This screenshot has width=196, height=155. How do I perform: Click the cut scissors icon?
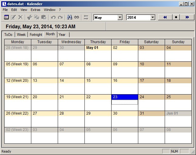pyautogui.click(x=30, y=17)
